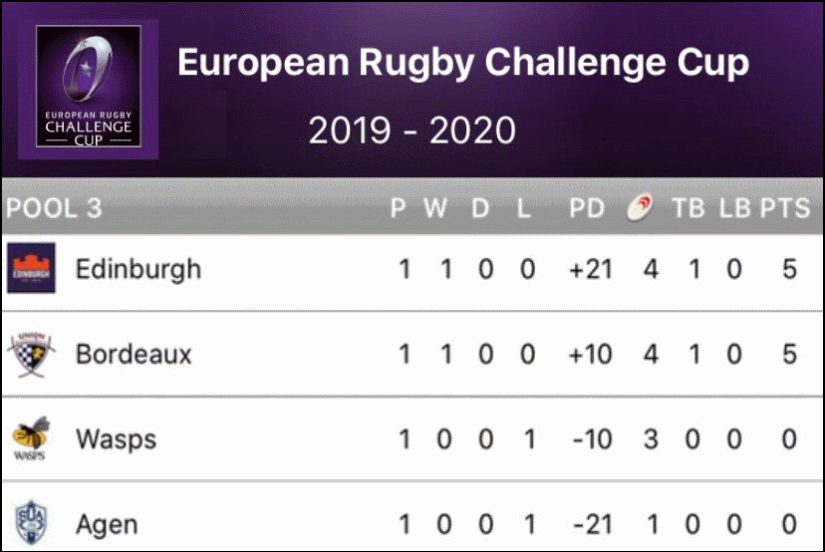Screen dimensions: 825x552
Task: Select the Wasps team name
Action: 117,438
